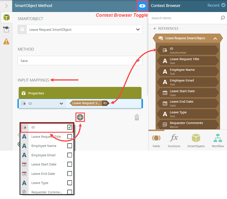Check the Employee Email checkbox
The height and width of the screenshot is (199, 227).
click(70, 155)
